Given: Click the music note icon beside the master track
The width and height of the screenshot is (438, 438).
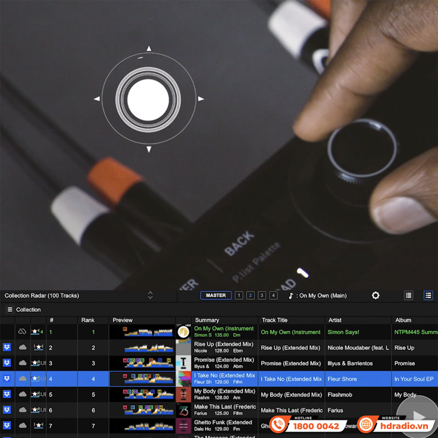Looking at the screenshot, I should pos(291,296).
